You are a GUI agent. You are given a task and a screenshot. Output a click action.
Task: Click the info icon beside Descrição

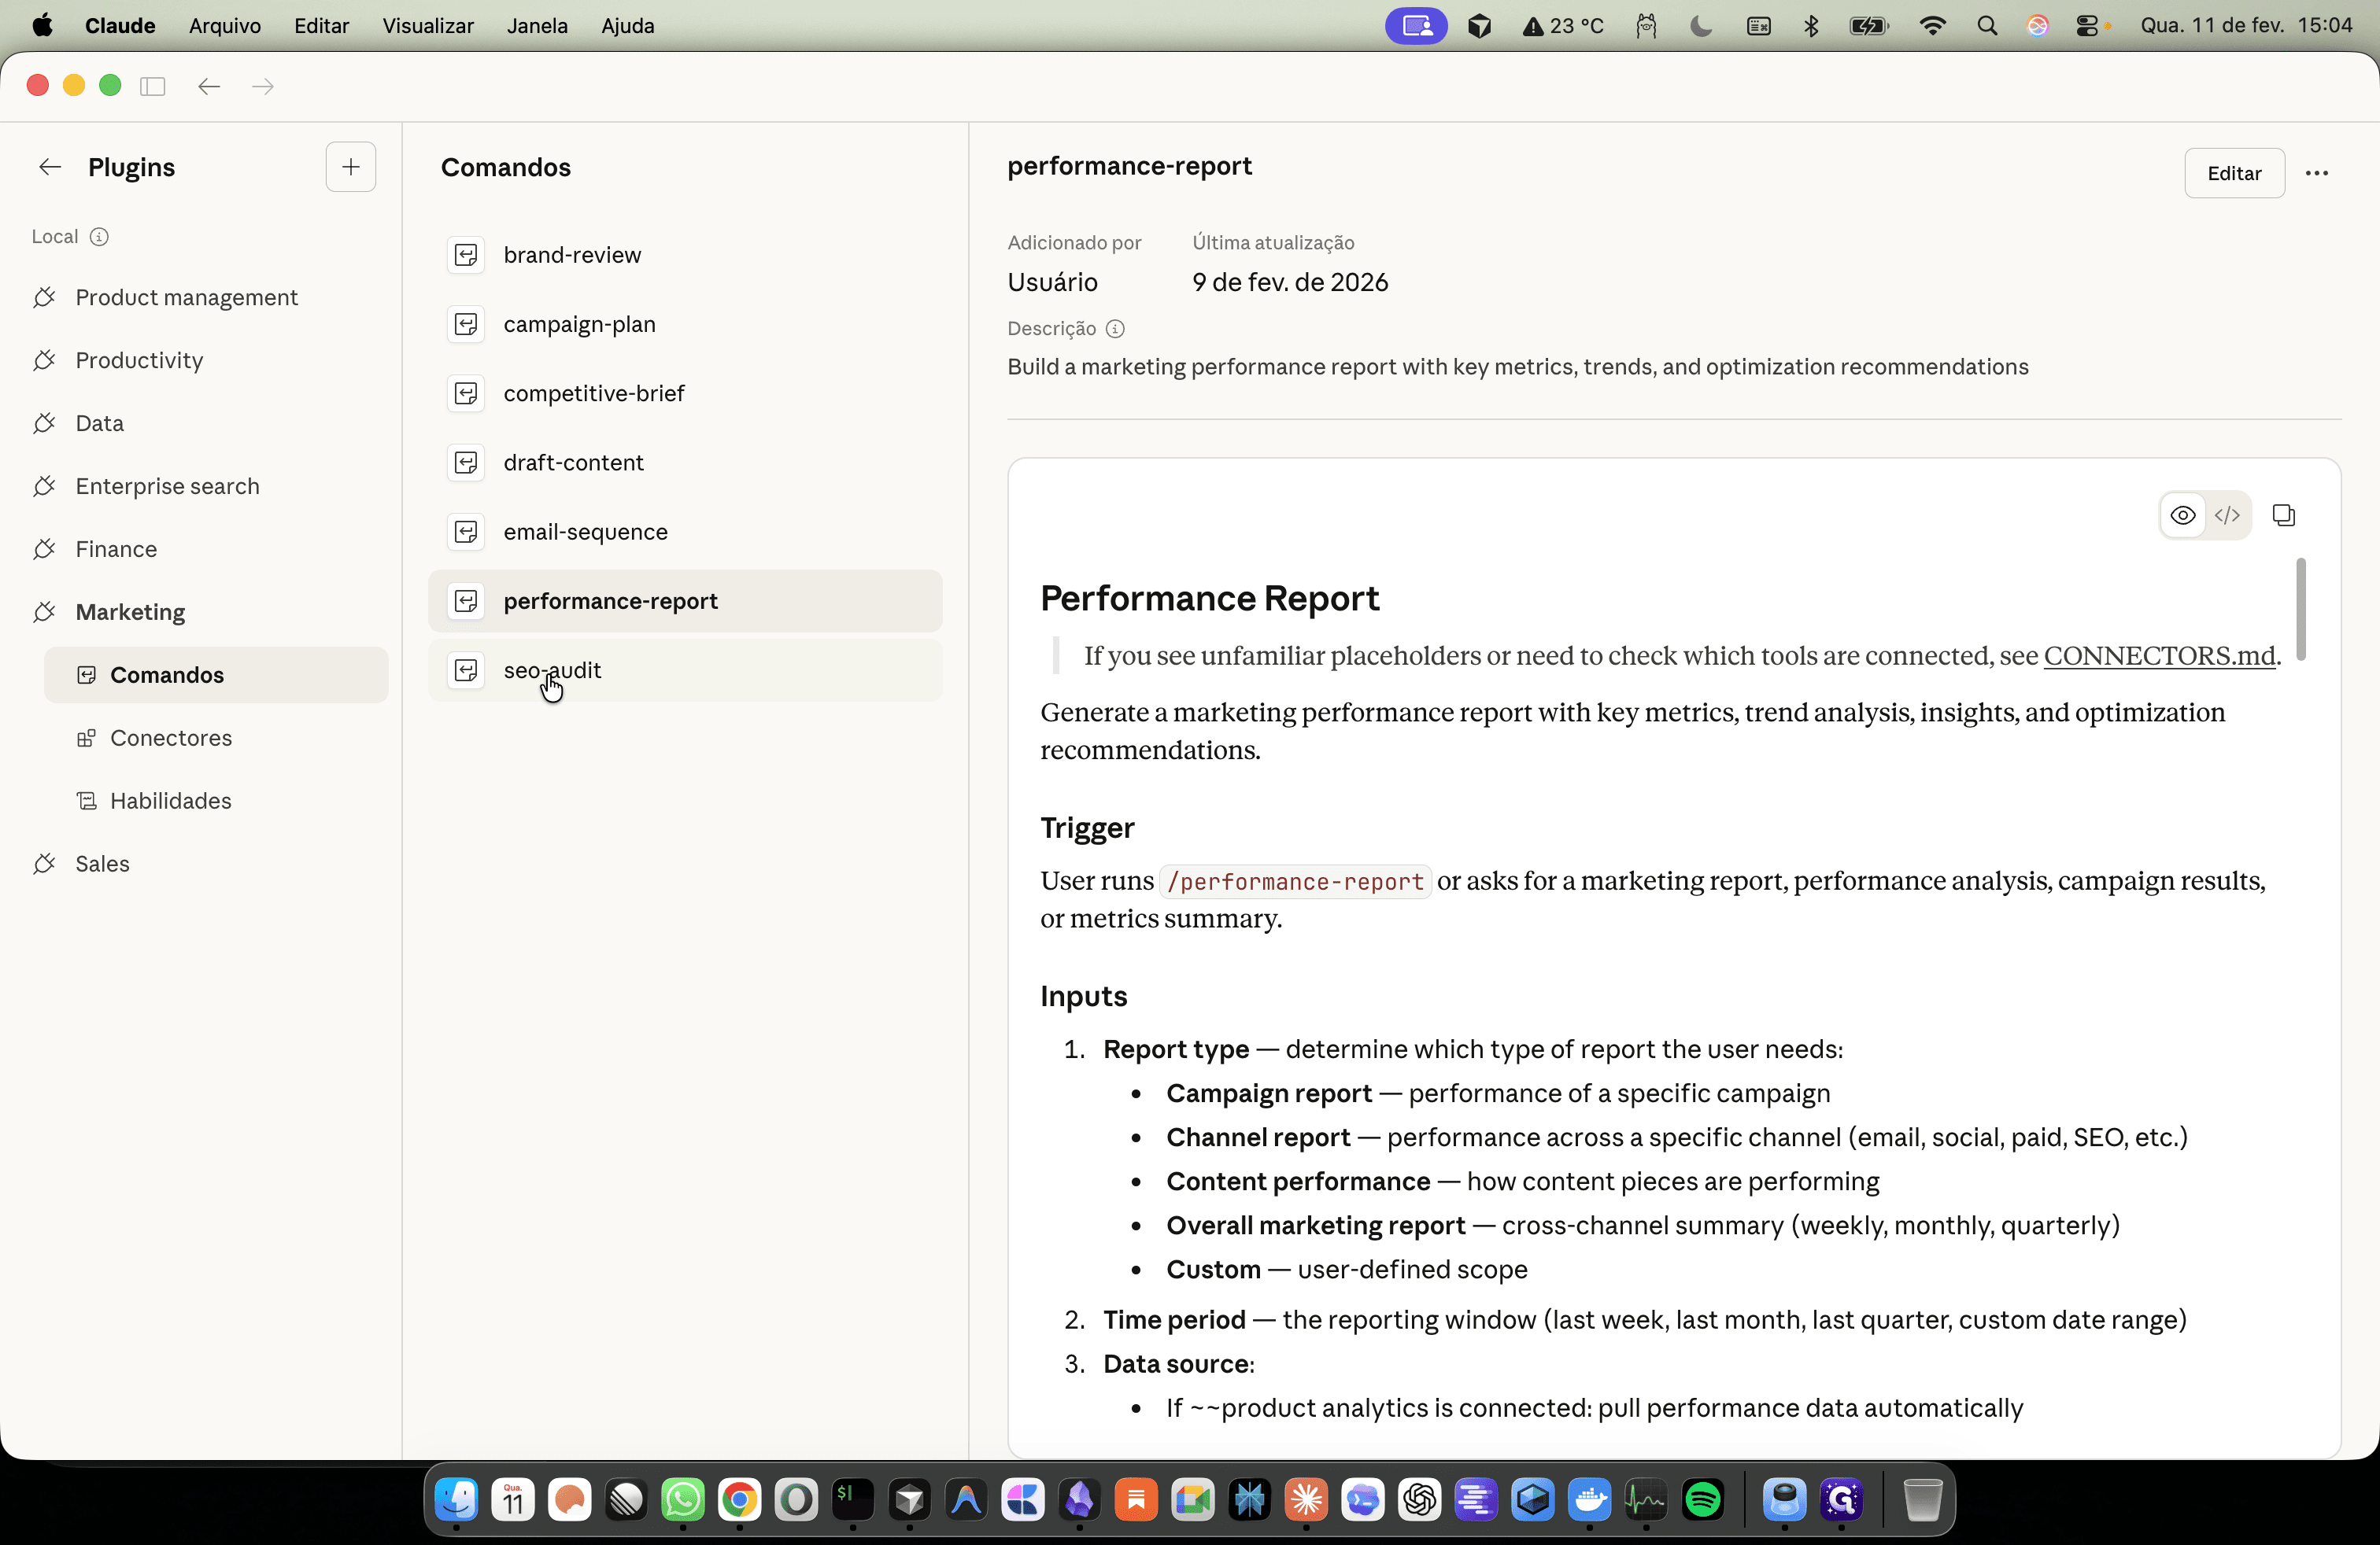pos(1115,329)
